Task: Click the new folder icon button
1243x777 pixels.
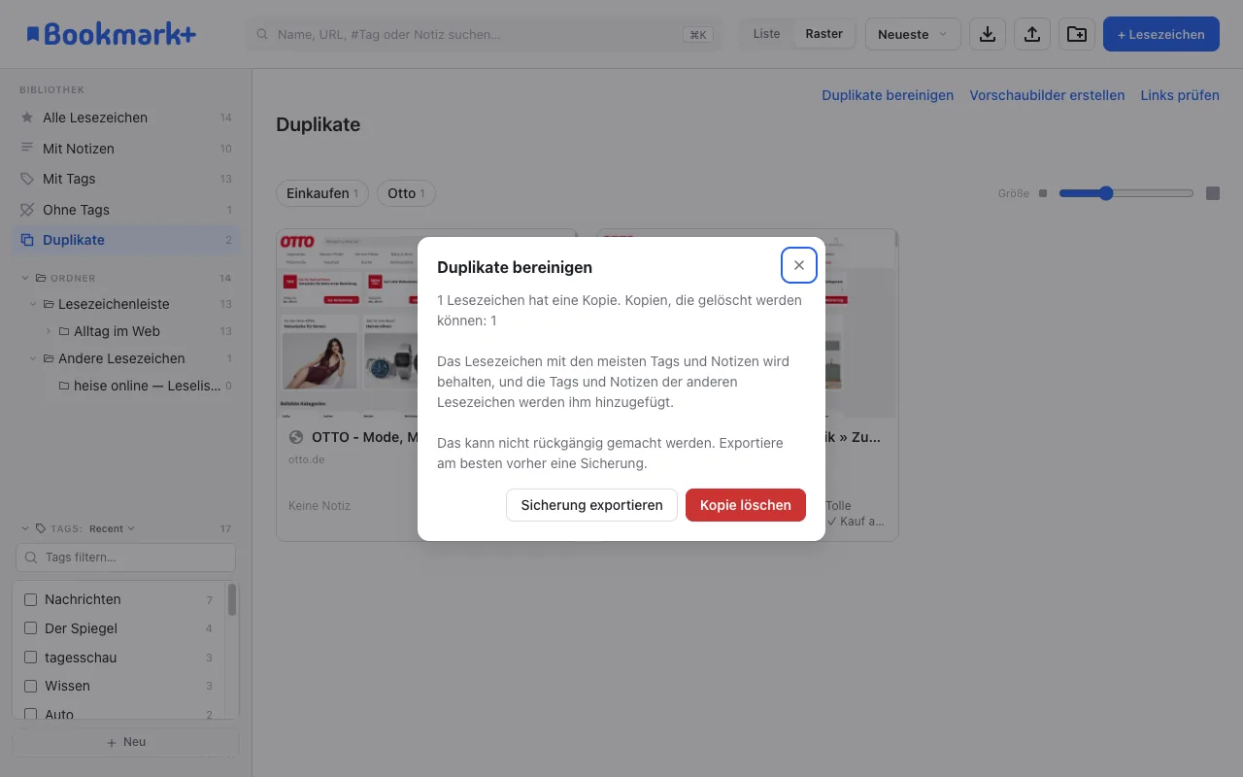Action: pos(1077,34)
